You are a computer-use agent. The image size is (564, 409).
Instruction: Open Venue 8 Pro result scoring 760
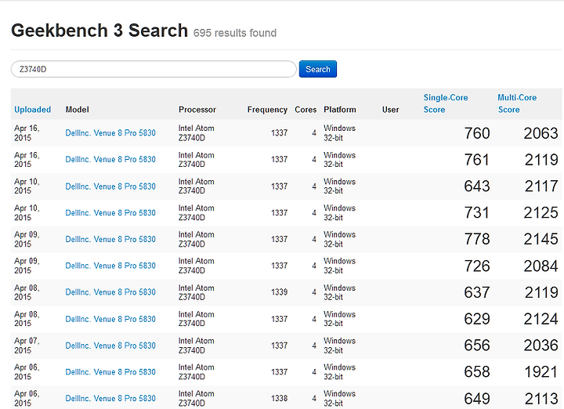pyautogui.click(x=110, y=133)
